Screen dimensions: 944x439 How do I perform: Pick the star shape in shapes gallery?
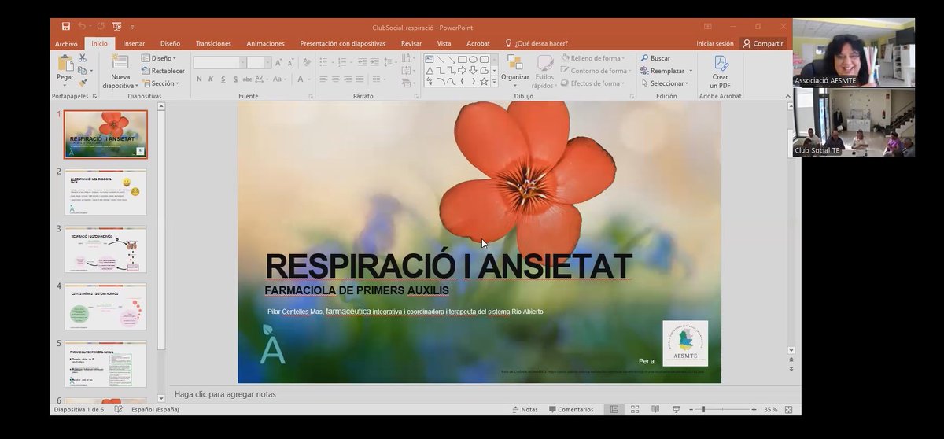point(485,81)
